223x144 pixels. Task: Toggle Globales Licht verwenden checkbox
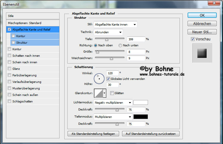click(x=108, y=79)
